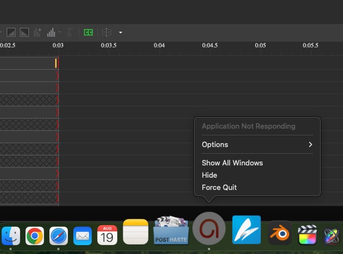343x254 pixels.
Task: Click the fade-out icon in the toolbar
Action: click(x=24, y=32)
